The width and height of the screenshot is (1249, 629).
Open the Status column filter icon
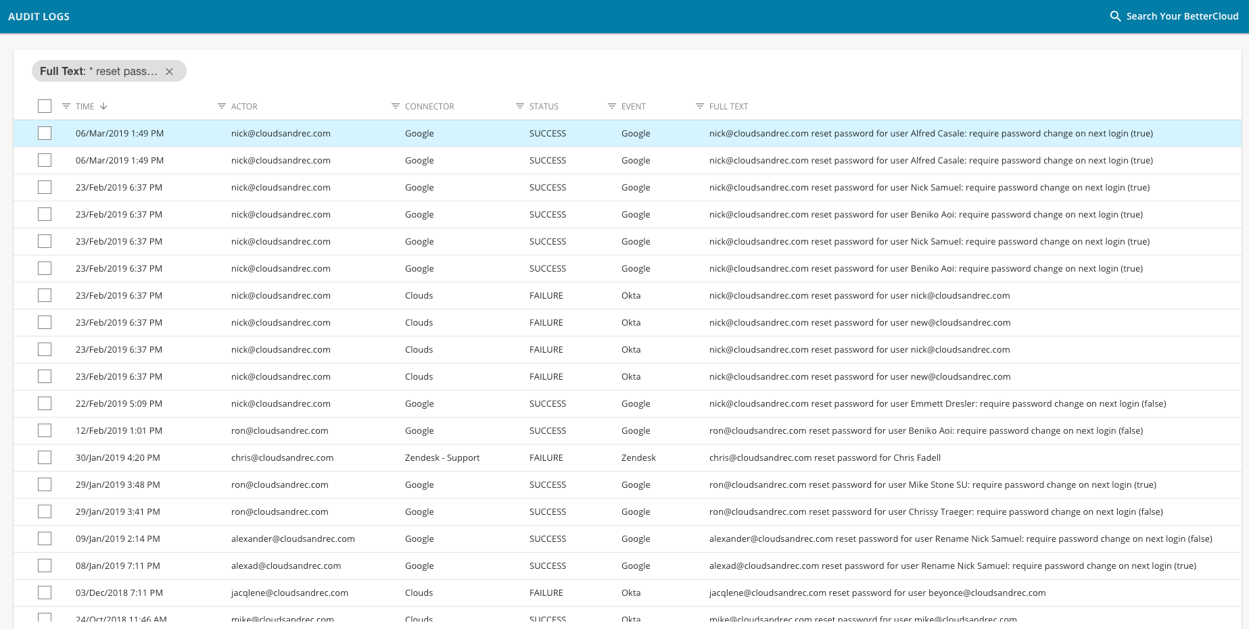click(x=520, y=106)
